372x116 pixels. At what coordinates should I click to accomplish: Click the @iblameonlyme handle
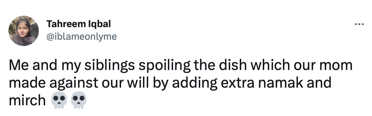(81, 37)
